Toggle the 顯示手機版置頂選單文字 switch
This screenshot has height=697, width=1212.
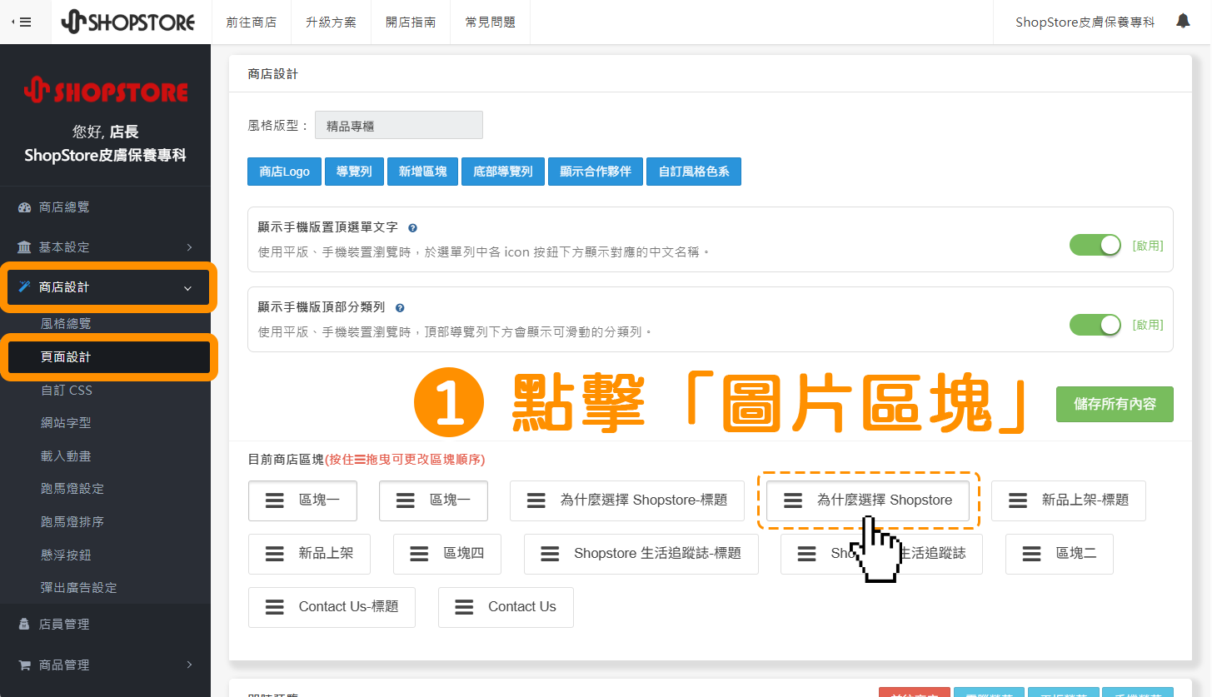pyautogui.click(x=1095, y=245)
